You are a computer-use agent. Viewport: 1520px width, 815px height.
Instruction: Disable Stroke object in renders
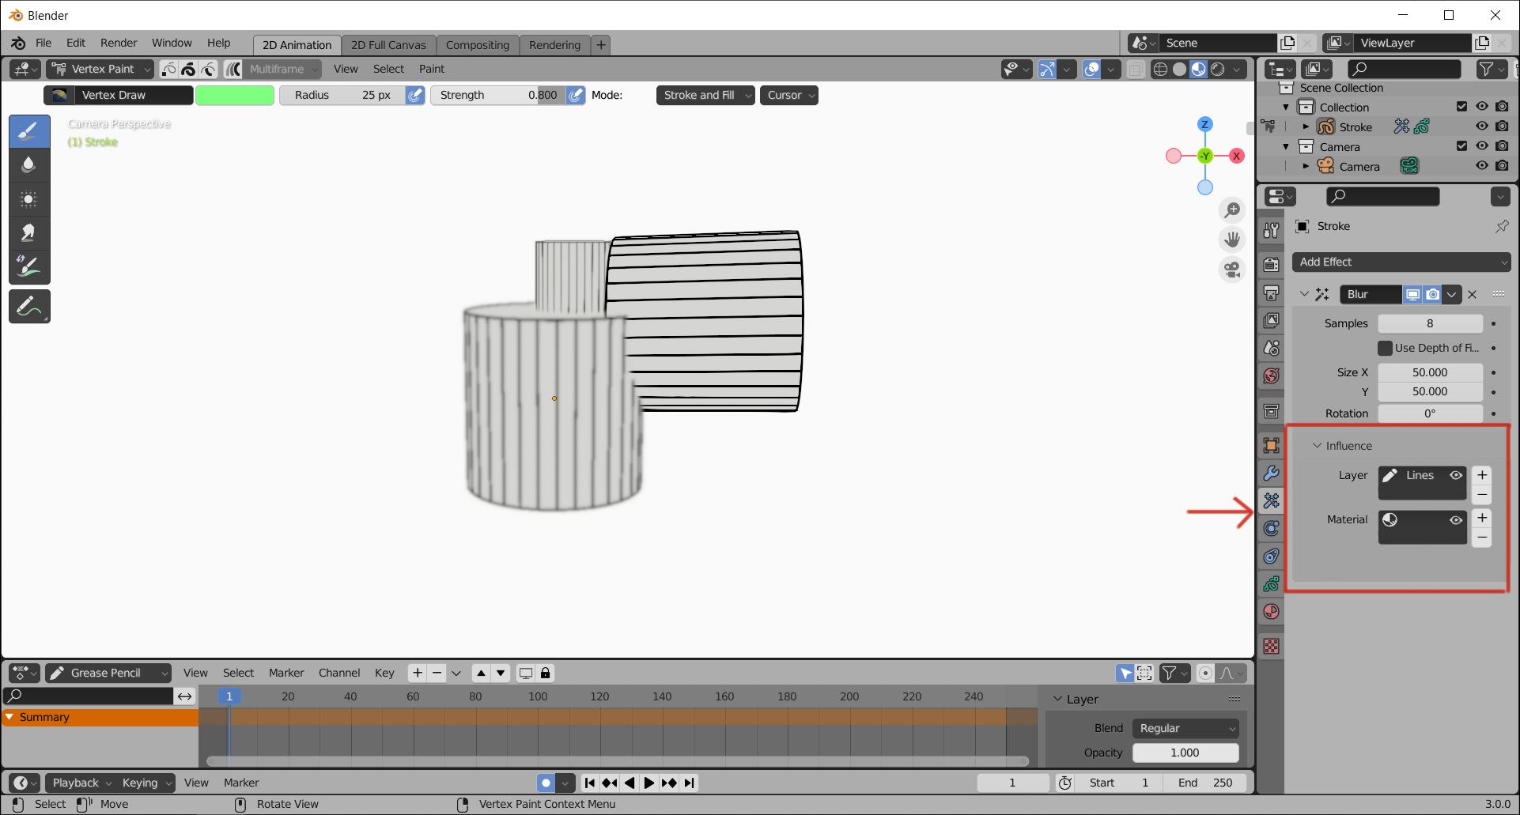pos(1502,126)
